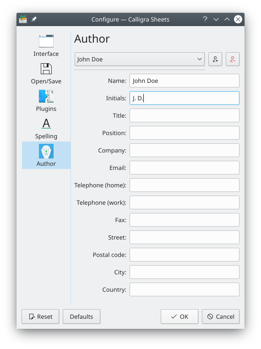Click the Reset button
The image size is (261, 349).
click(x=40, y=316)
